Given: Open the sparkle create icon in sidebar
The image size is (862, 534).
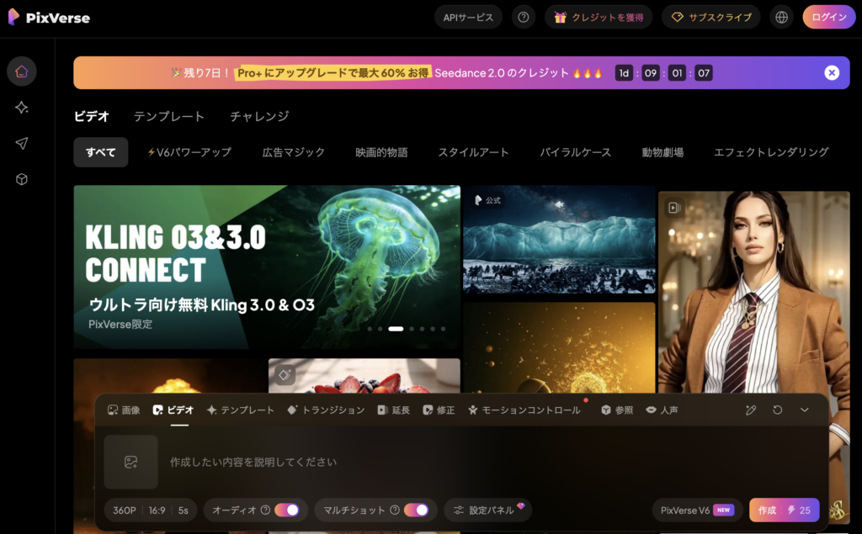Looking at the screenshot, I should pyautogui.click(x=22, y=108).
